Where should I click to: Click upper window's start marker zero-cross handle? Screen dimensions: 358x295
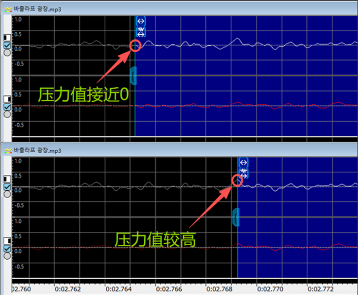coord(141,32)
